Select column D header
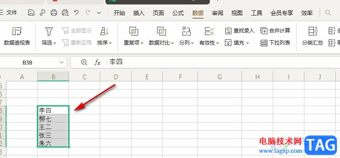340x158 pixels. pyautogui.click(x=116, y=77)
